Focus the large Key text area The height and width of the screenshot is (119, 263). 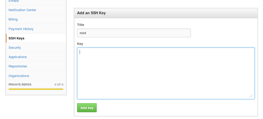pos(166,73)
